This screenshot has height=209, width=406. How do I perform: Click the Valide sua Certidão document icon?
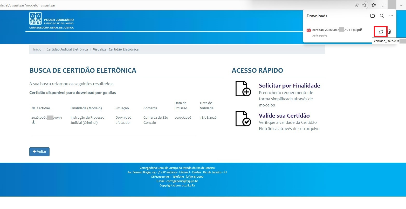(243, 119)
